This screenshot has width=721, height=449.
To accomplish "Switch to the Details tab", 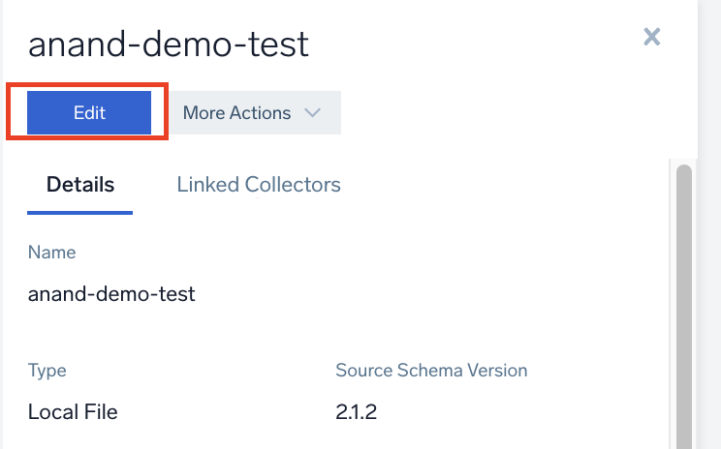I will (x=80, y=184).
